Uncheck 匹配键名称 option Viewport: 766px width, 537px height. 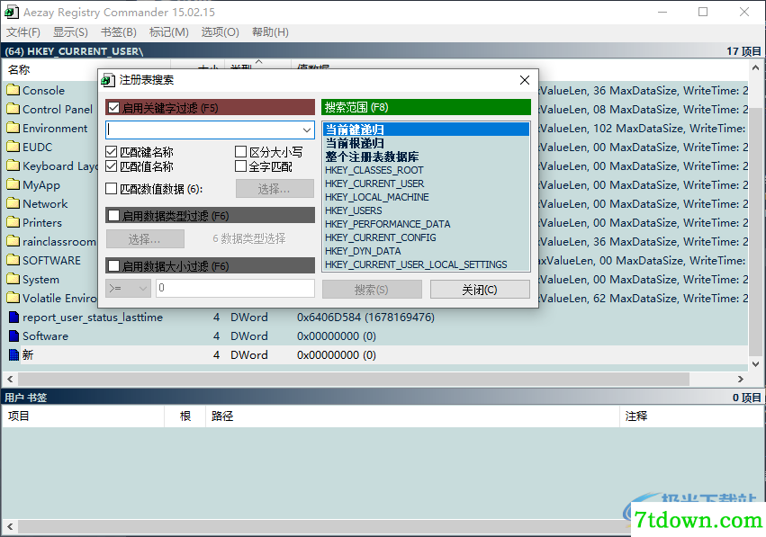tap(112, 152)
